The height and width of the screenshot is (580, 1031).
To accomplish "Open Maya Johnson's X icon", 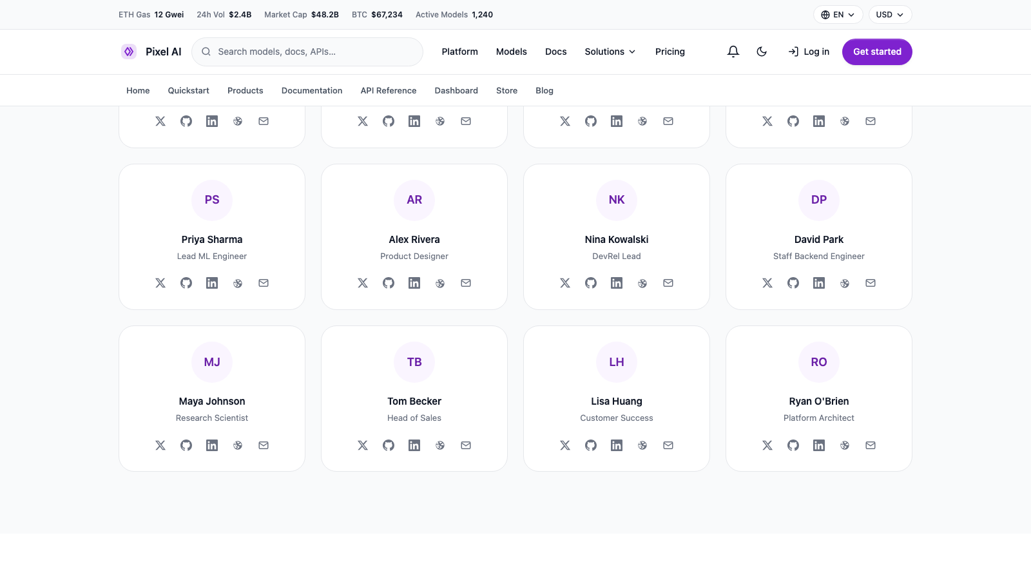I will tap(160, 445).
